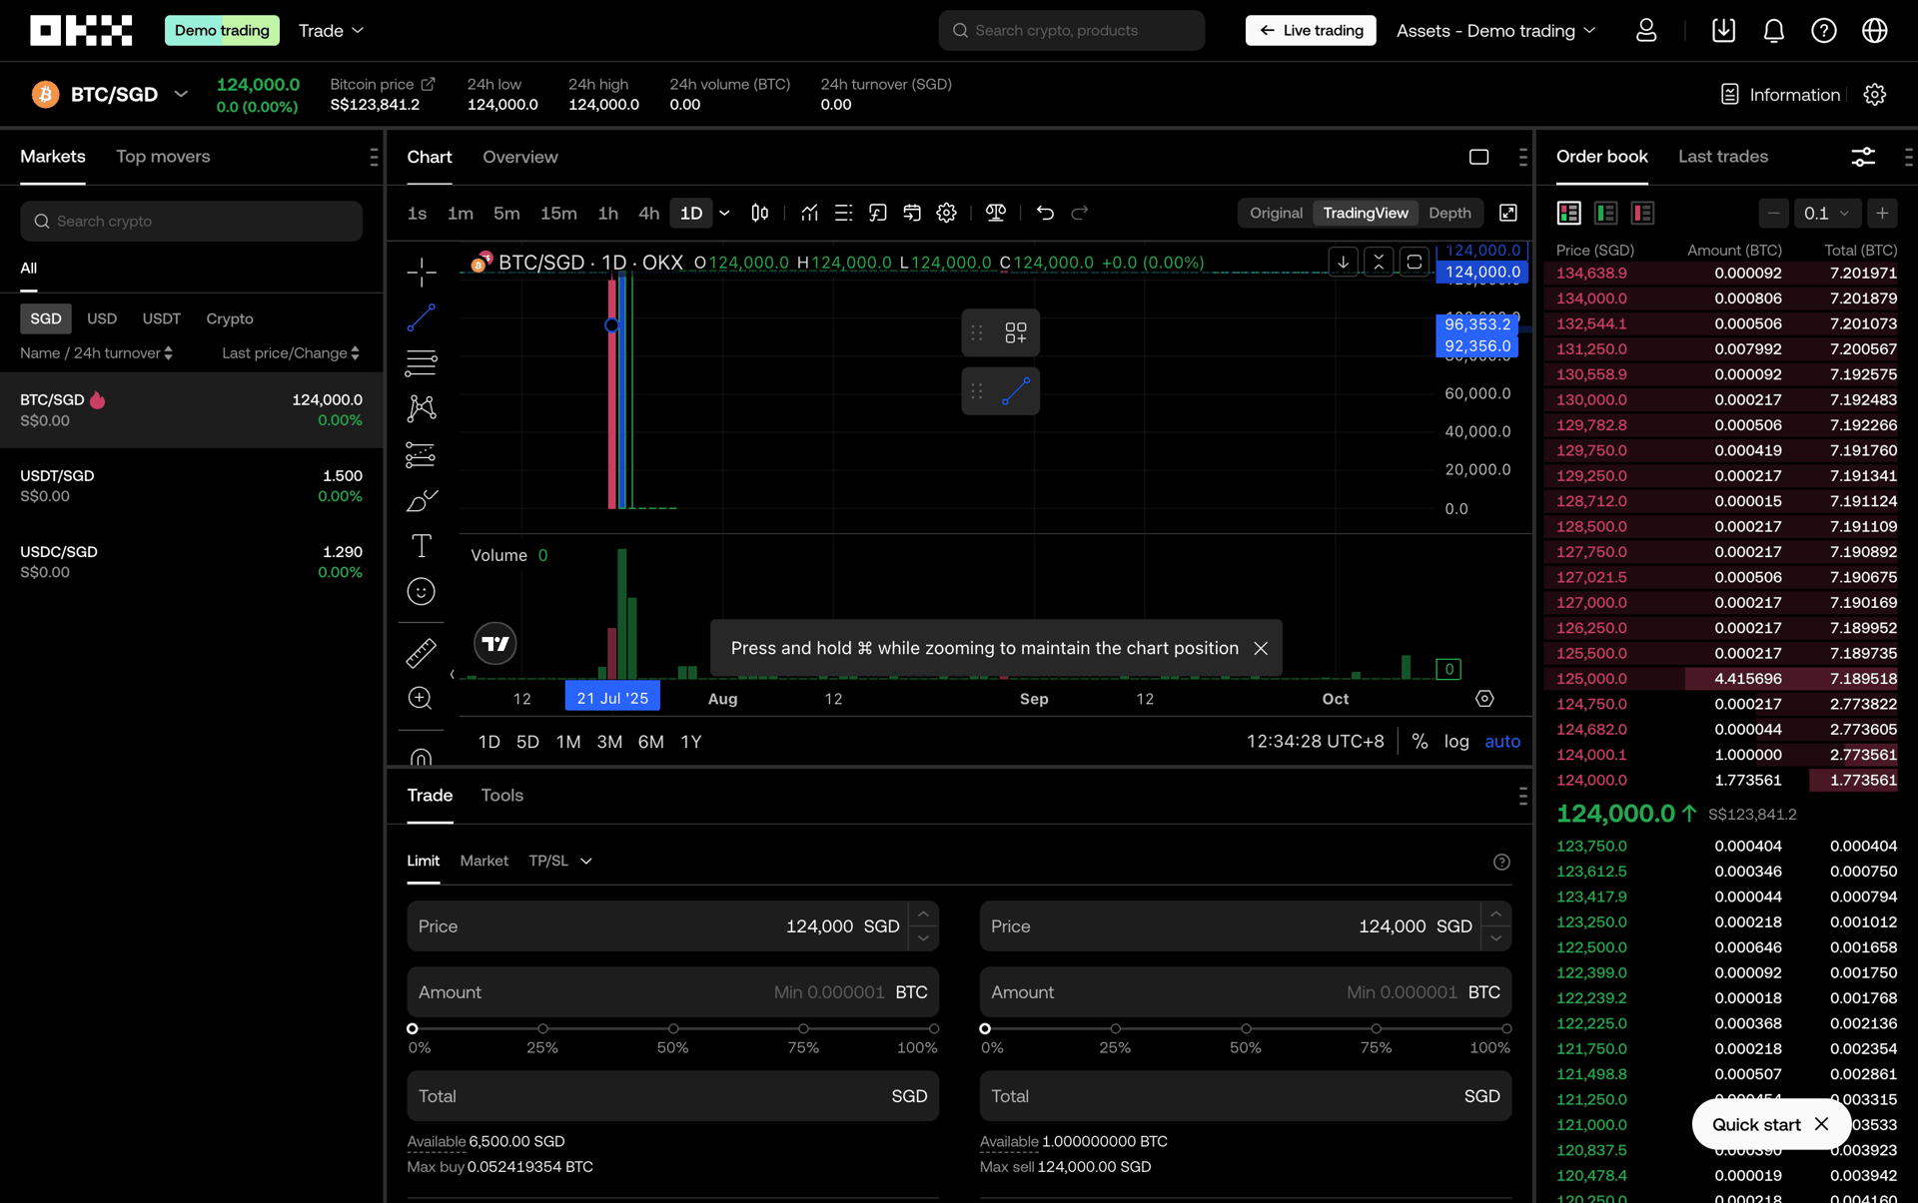Select the USDT market filter
This screenshot has width=1918, height=1203.
pos(161,318)
